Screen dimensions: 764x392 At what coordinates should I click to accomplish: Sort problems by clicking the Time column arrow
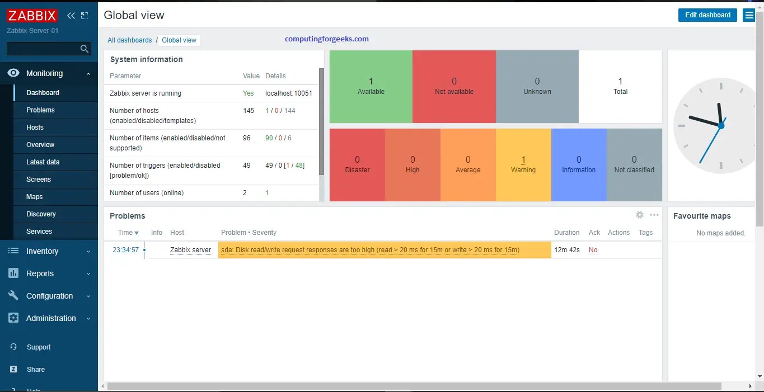coord(136,233)
